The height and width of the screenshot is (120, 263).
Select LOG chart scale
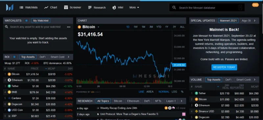pyautogui.click(x=174, y=92)
